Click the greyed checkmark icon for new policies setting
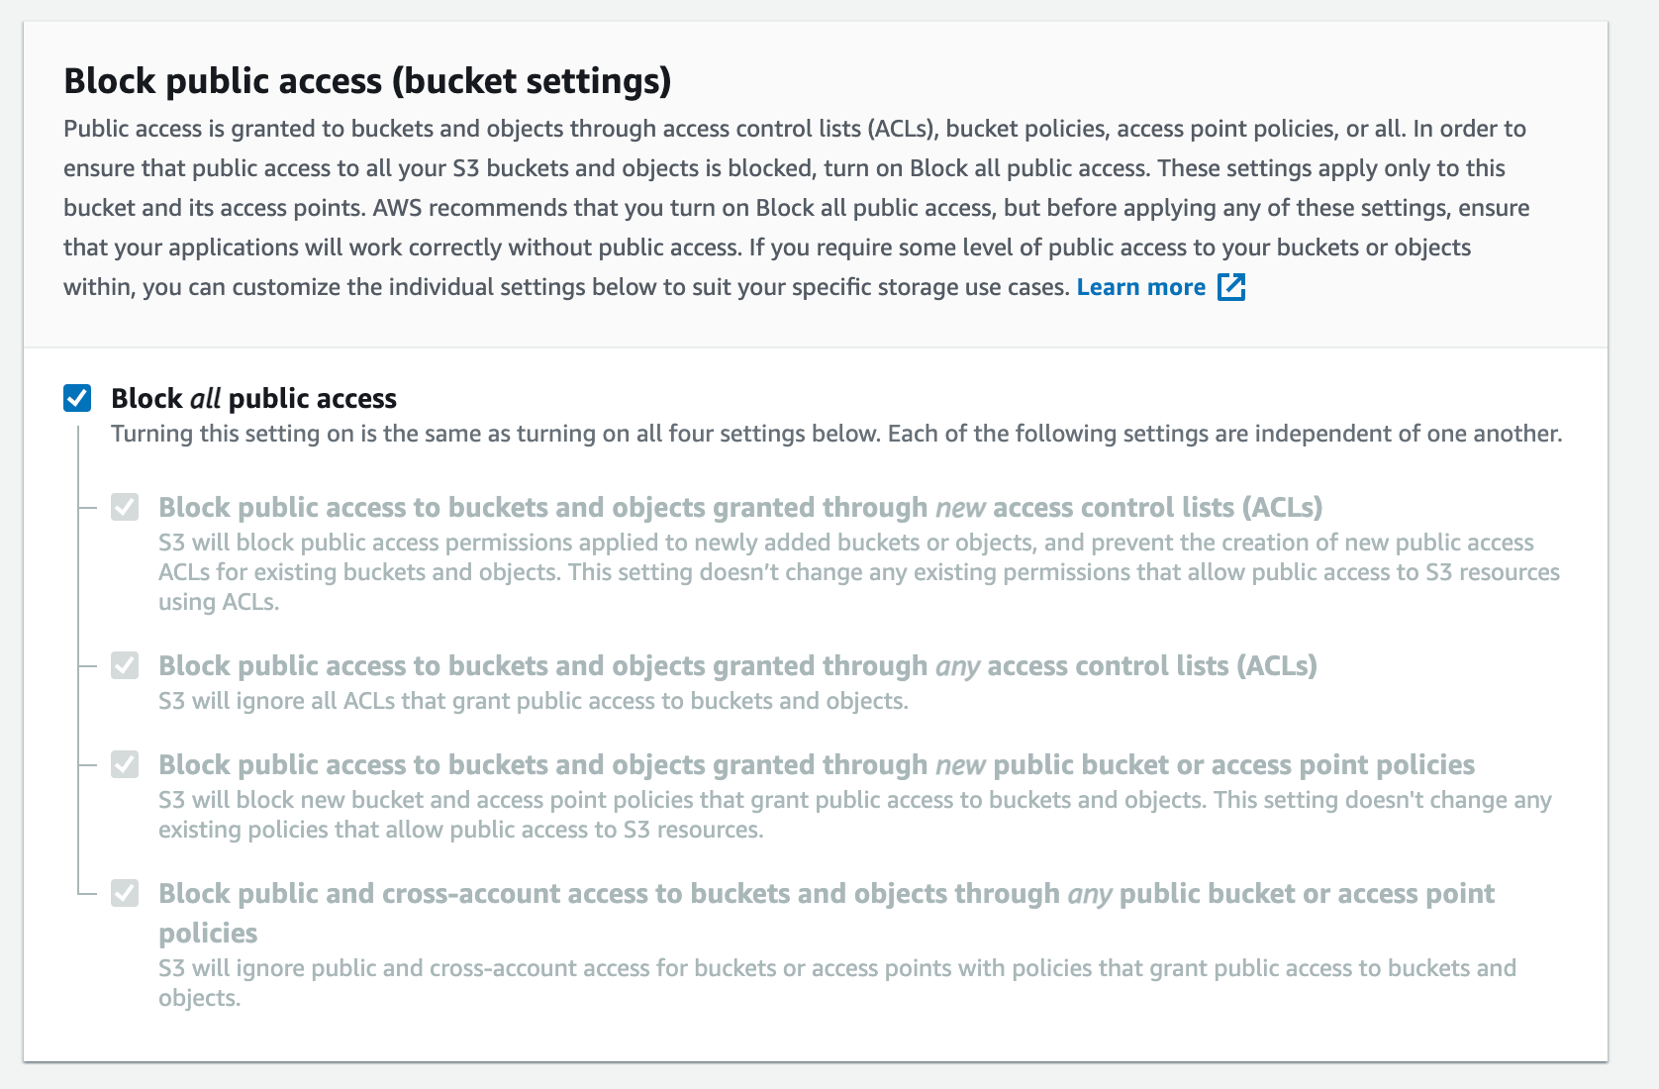The width and height of the screenshot is (1659, 1089). (x=125, y=764)
